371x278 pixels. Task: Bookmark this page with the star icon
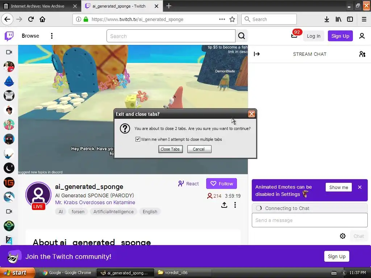[x=232, y=20]
